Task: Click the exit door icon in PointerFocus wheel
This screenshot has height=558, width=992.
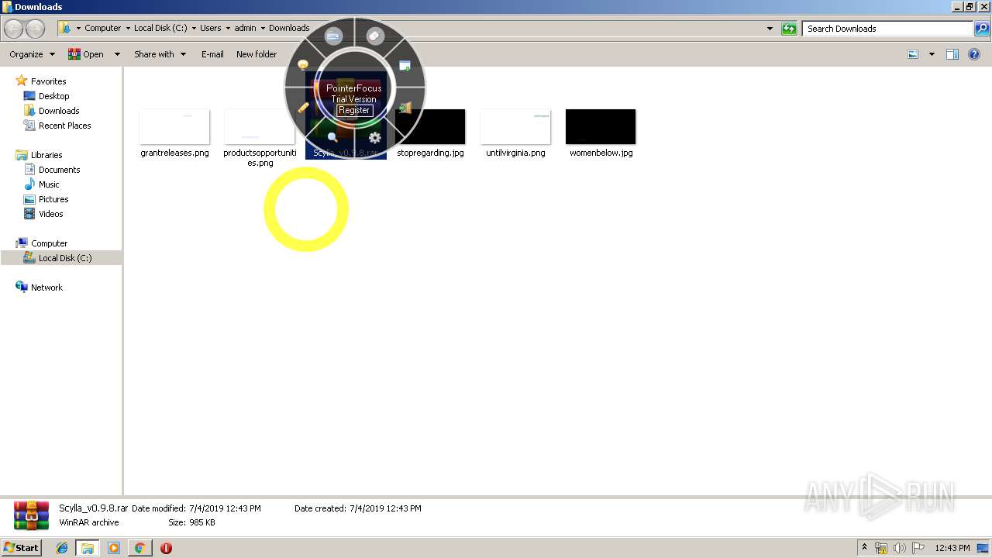Action: pos(405,108)
